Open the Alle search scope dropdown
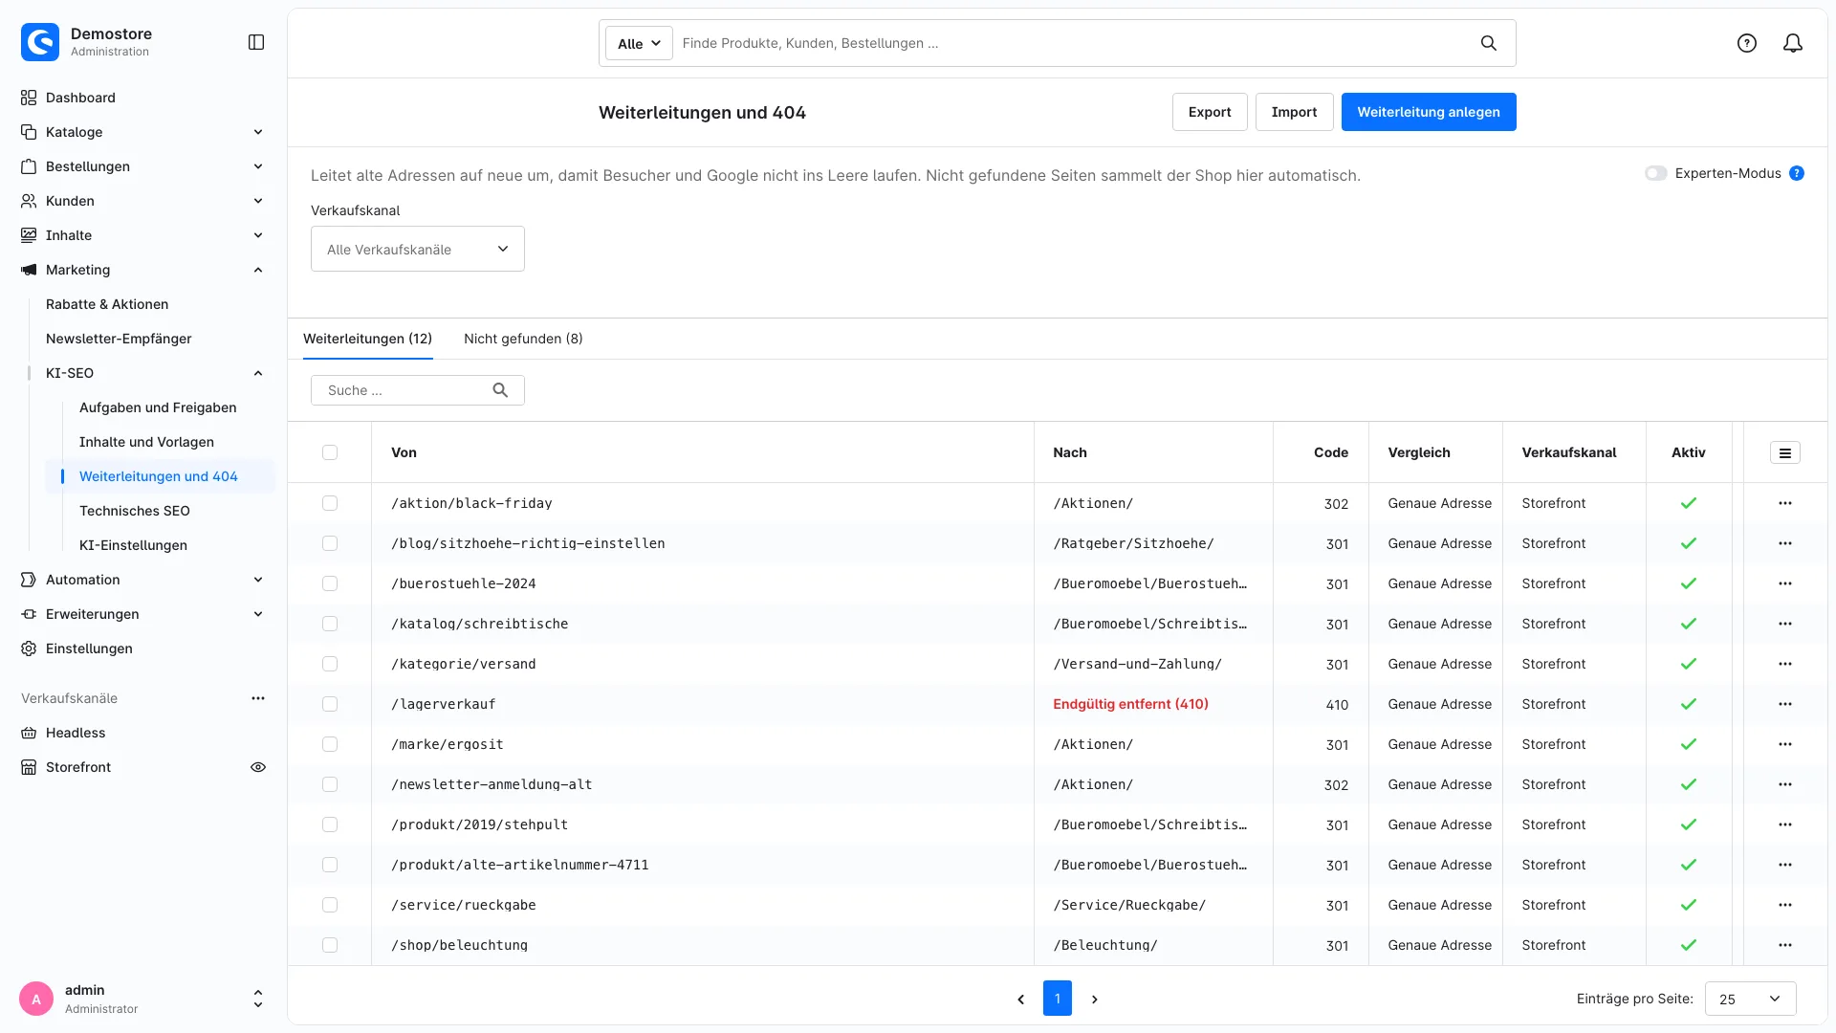Image resolution: width=1836 pixels, height=1033 pixels. 639,43
